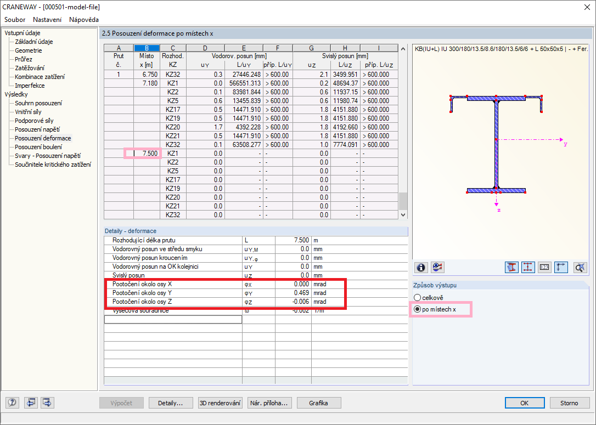The width and height of the screenshot is (596, 425).
Task: Open Podporové síly results
Action: (x=34, y=121)
